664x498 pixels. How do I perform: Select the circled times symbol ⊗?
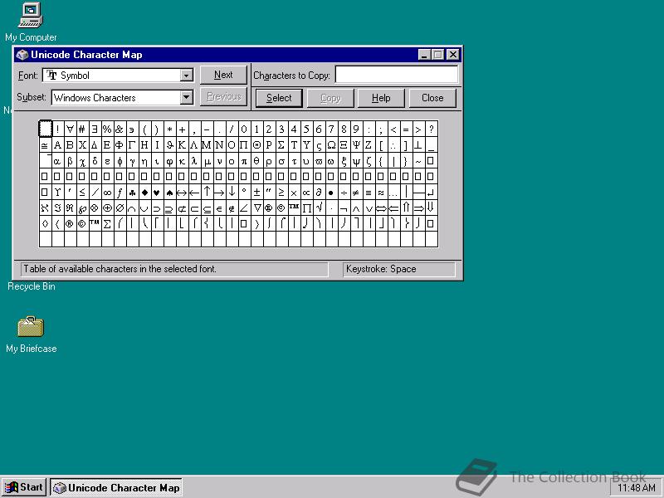(x=95, y=208)
